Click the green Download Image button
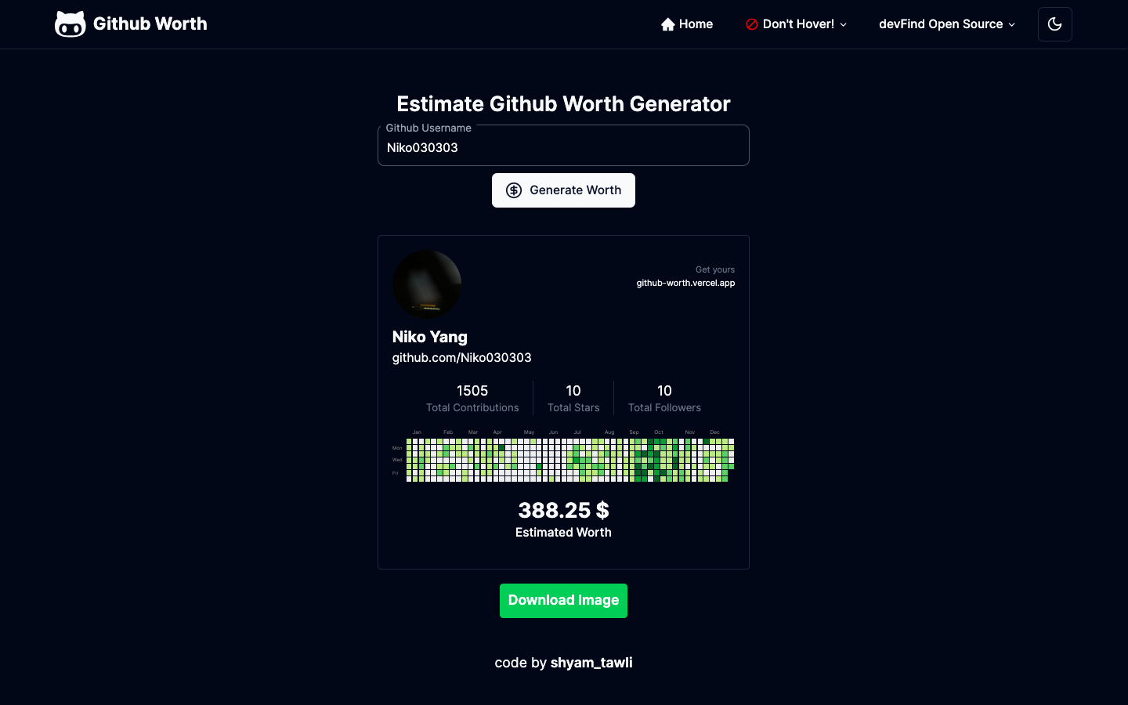Screen dimensions: 1128x705 (563, 601)
